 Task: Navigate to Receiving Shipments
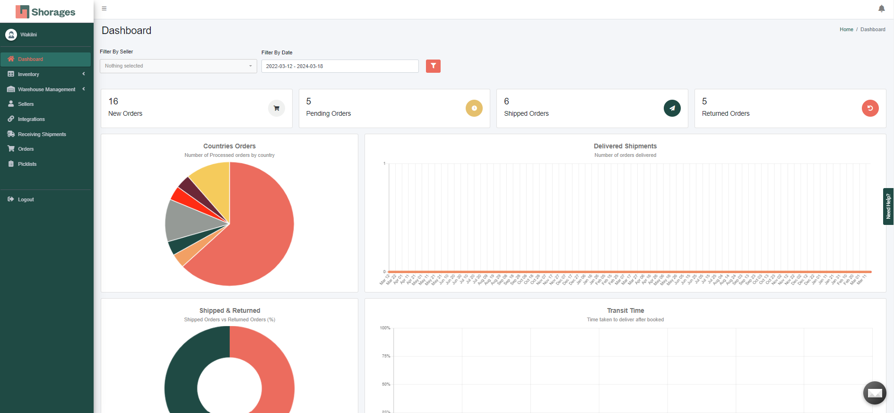[x=42, y=134]
